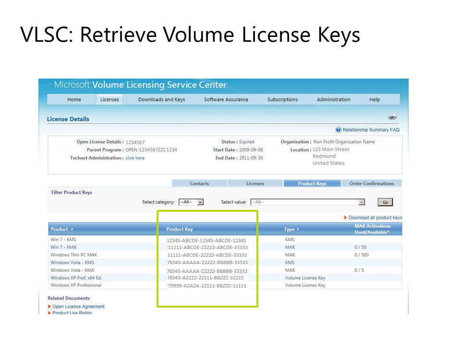Screen dimensions: 461x345
Task: Open the Subscriptions menu
Action: click(x=282, y=100)
